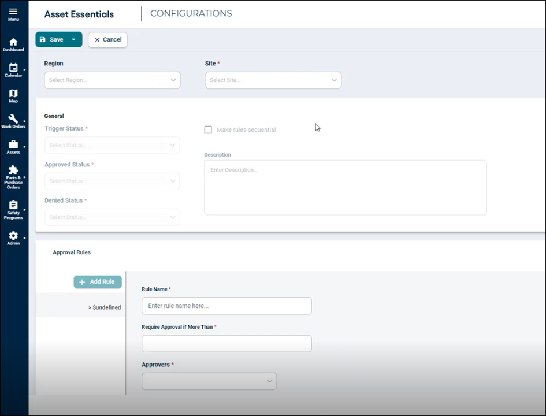
Task: Expand the Select Site dropdown
Action: pos(273,80)
